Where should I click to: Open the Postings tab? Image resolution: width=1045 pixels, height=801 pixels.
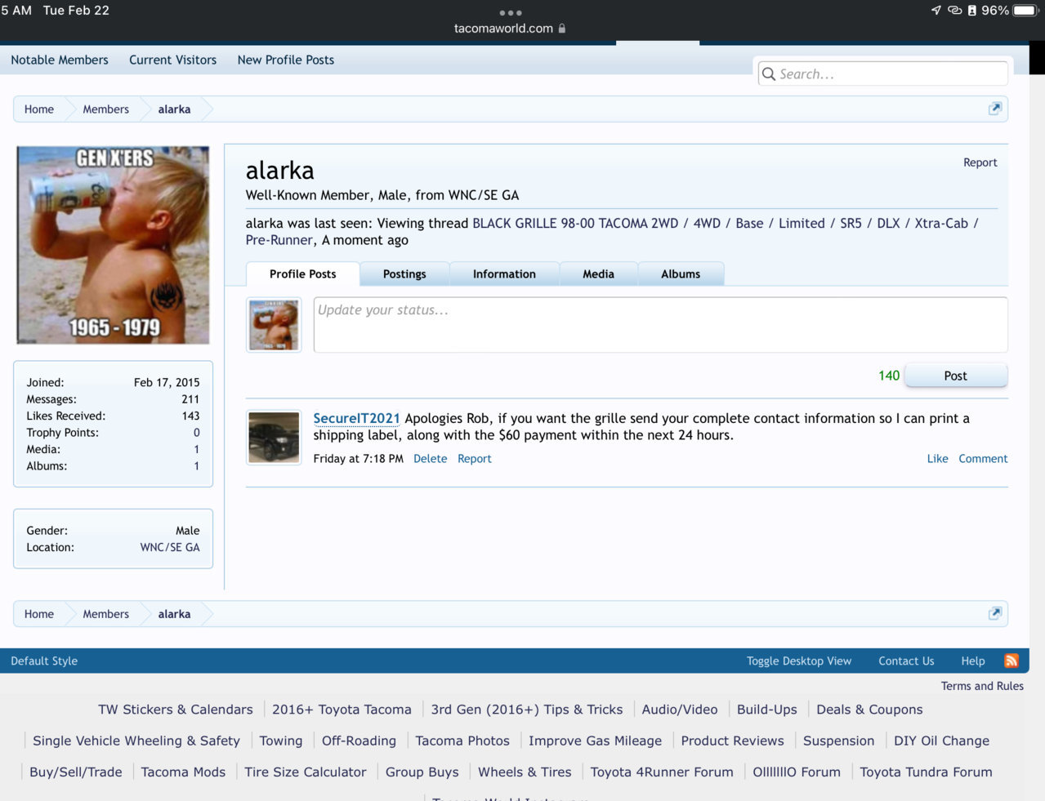pos(404,274)
